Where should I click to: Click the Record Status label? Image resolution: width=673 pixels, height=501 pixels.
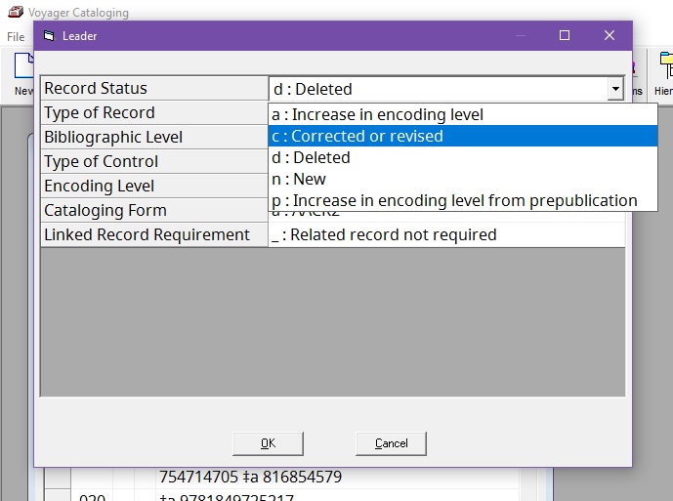(x=154, y=89)
